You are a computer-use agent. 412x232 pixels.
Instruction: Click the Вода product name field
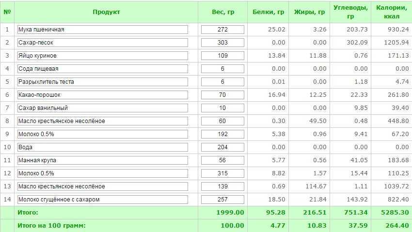103,147
